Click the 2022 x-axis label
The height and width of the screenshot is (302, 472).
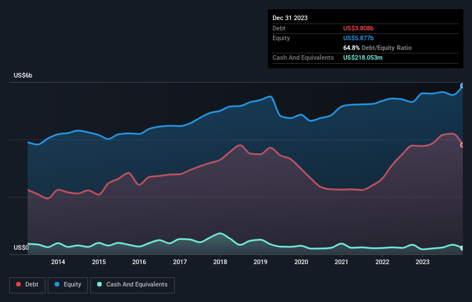click(382, 262)
